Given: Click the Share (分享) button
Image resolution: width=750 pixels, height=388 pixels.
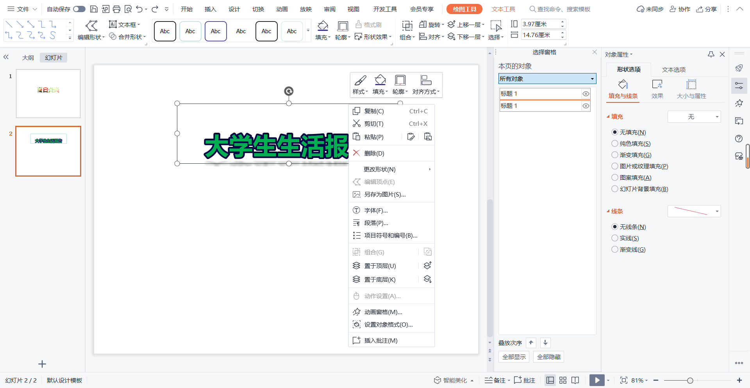Looking at the screenshot, I should pos(707,9).
